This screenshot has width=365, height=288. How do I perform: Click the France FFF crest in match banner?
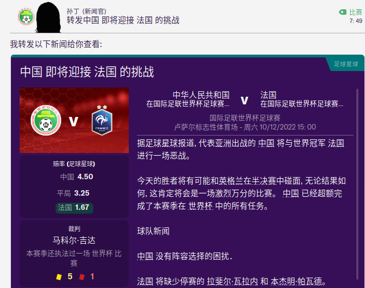[102, 120]
